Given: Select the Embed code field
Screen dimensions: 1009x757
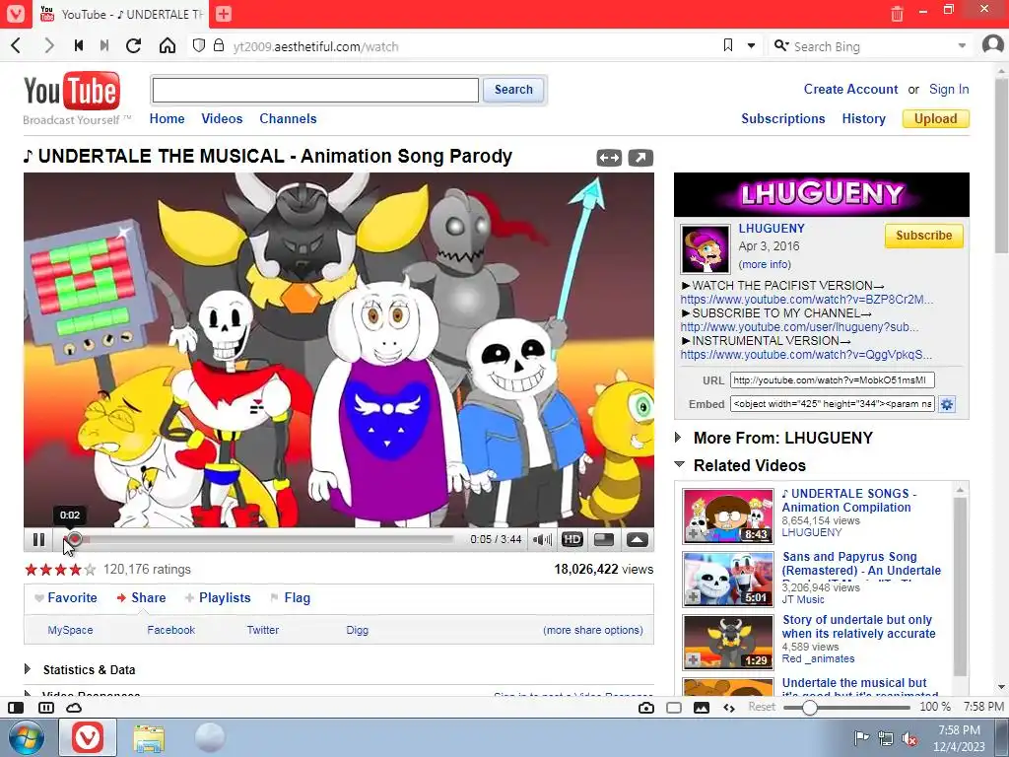Looking at the screenshot, I should pyautogui.click(x=832, y=403).
